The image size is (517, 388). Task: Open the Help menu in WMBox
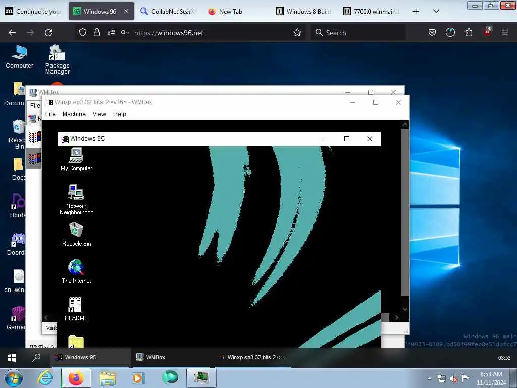click(x=119, y=114)
